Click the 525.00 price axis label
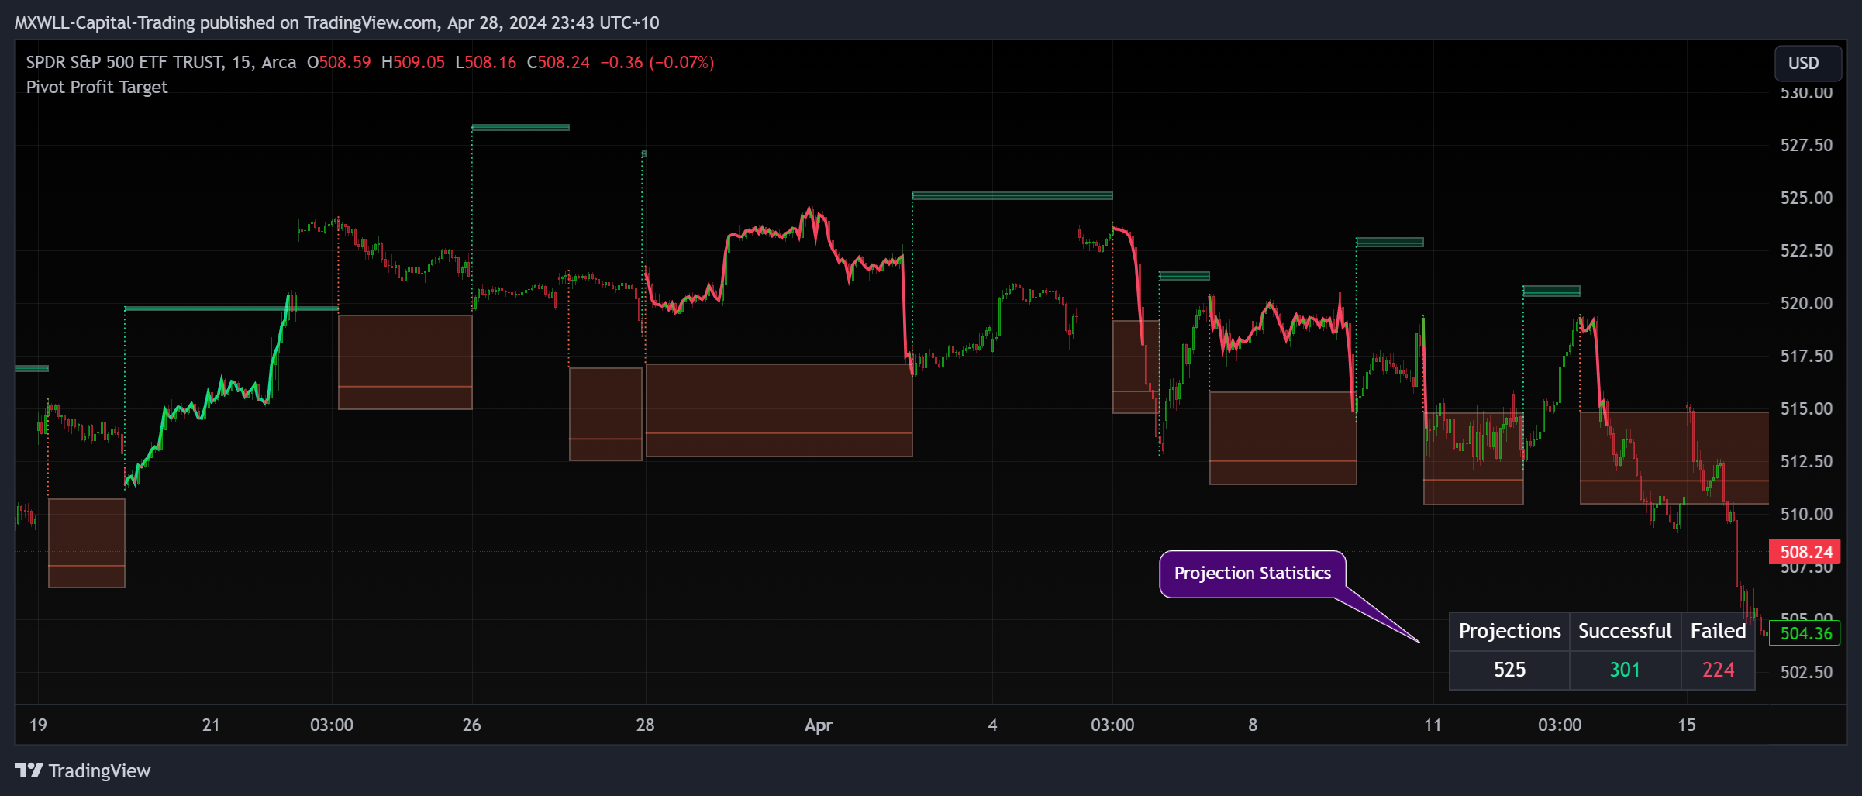1862x796 pixels. click(x=1806, y=198)
